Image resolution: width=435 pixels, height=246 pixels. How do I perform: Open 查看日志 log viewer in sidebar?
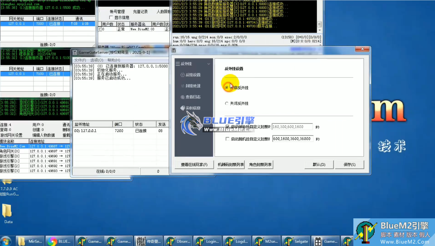[x=193, y=97]
